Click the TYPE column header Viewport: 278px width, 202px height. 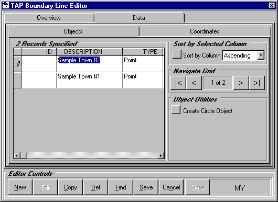coord(143,52)
